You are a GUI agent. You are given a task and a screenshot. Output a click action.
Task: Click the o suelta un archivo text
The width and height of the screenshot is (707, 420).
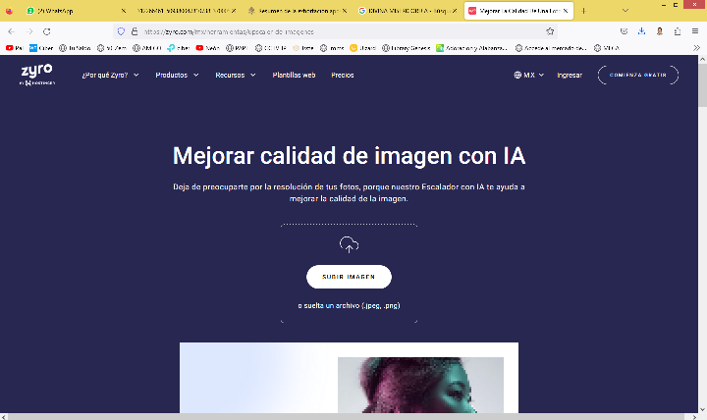point(349,305)
